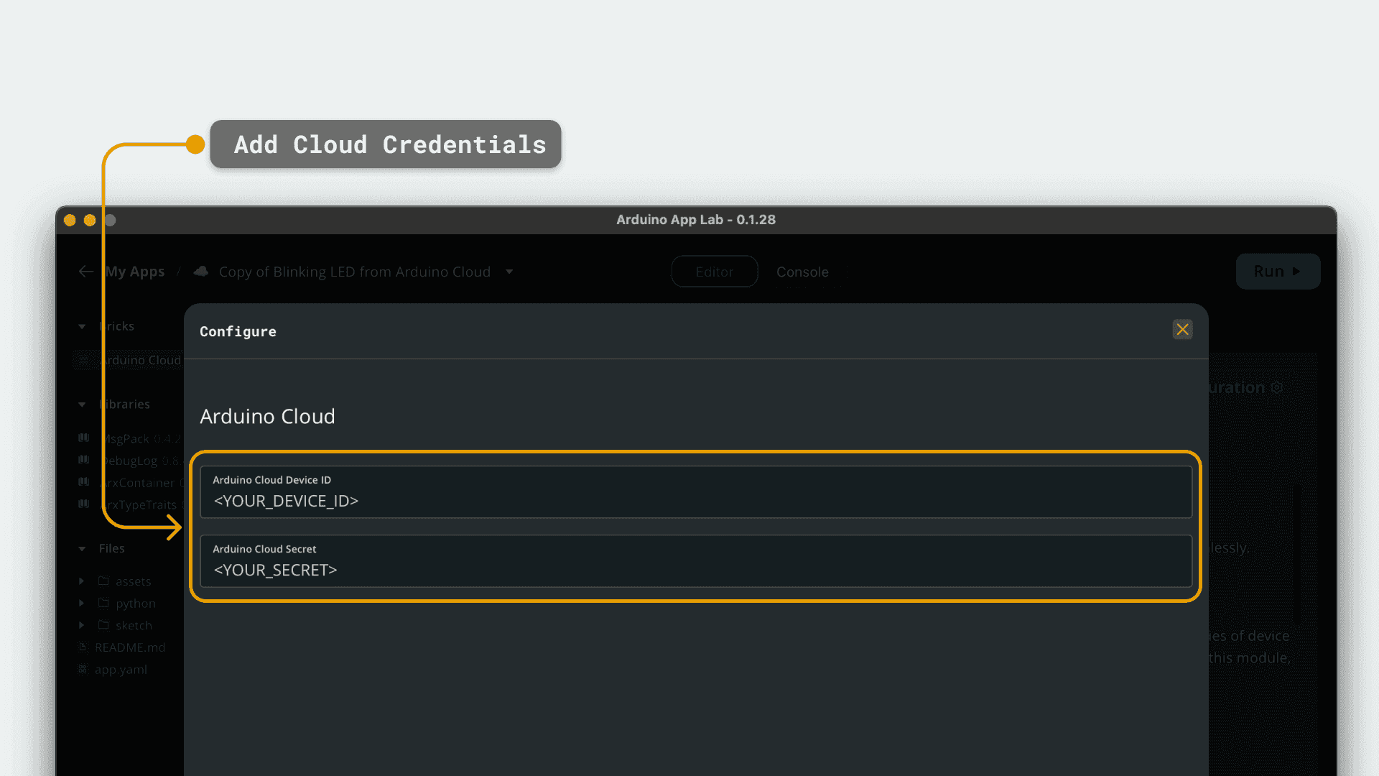Click the sketch folder icon
Viewport: 1379px width, 776px height.
pos(103,625)
